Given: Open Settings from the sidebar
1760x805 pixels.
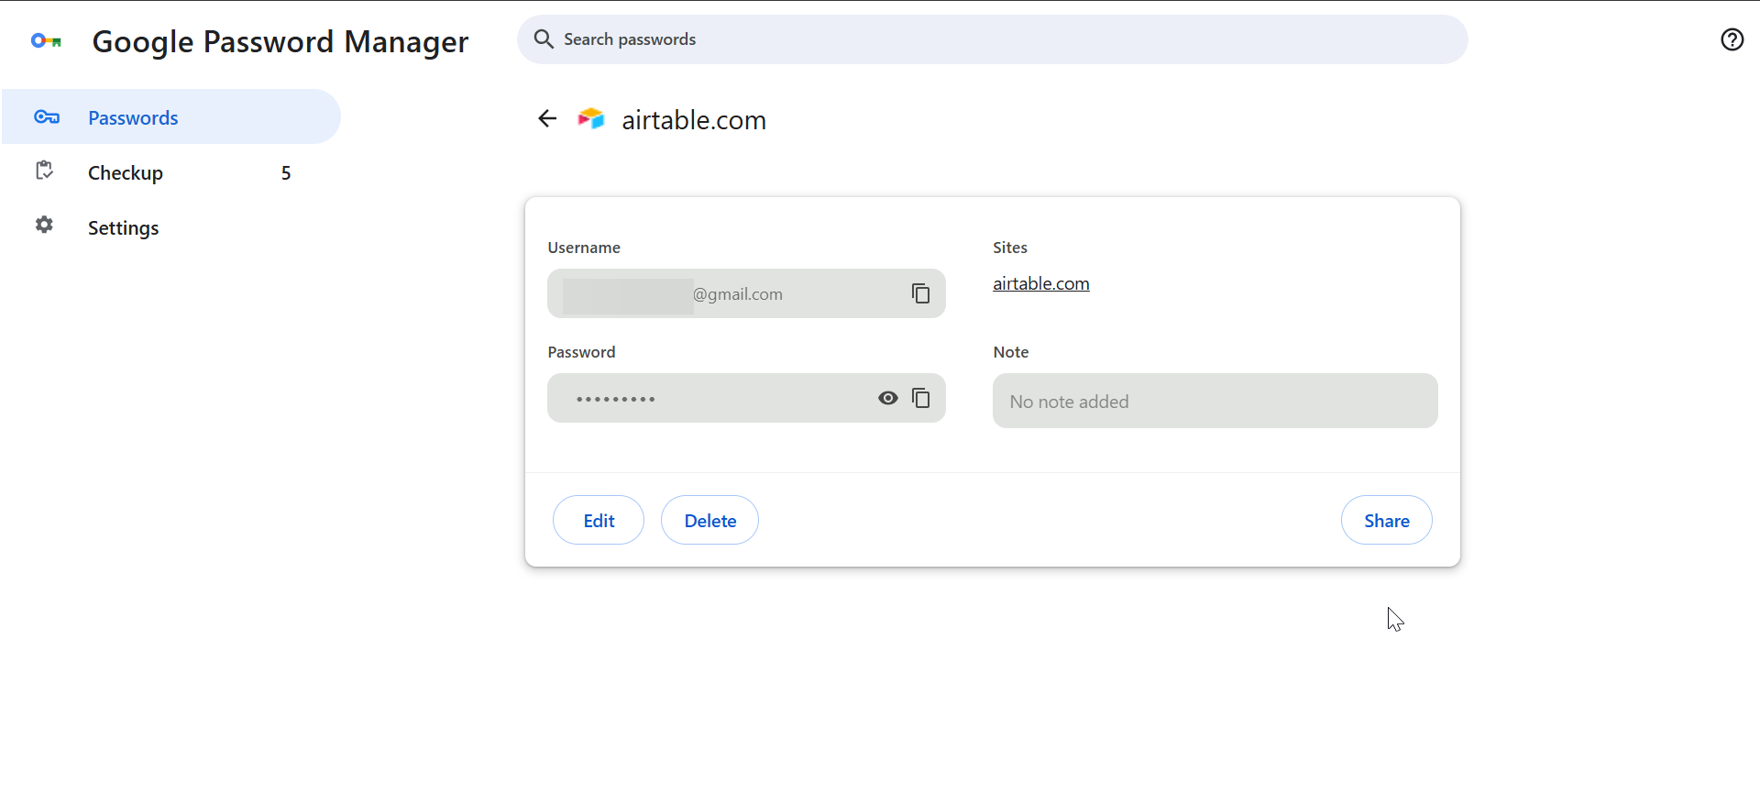Looking at the screenshot, I should (124, 228).
